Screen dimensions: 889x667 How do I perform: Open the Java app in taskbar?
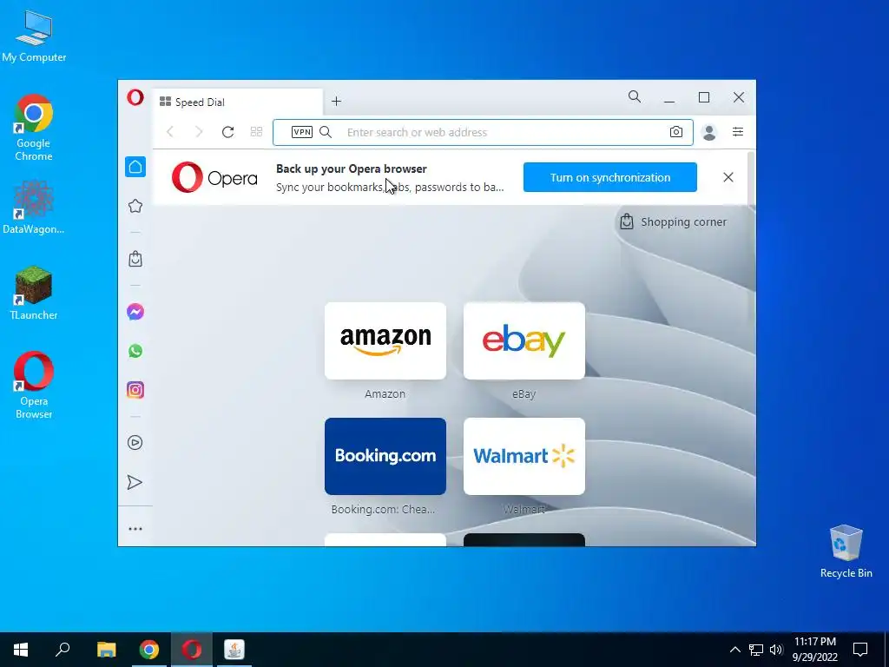(x=234, y=650)
